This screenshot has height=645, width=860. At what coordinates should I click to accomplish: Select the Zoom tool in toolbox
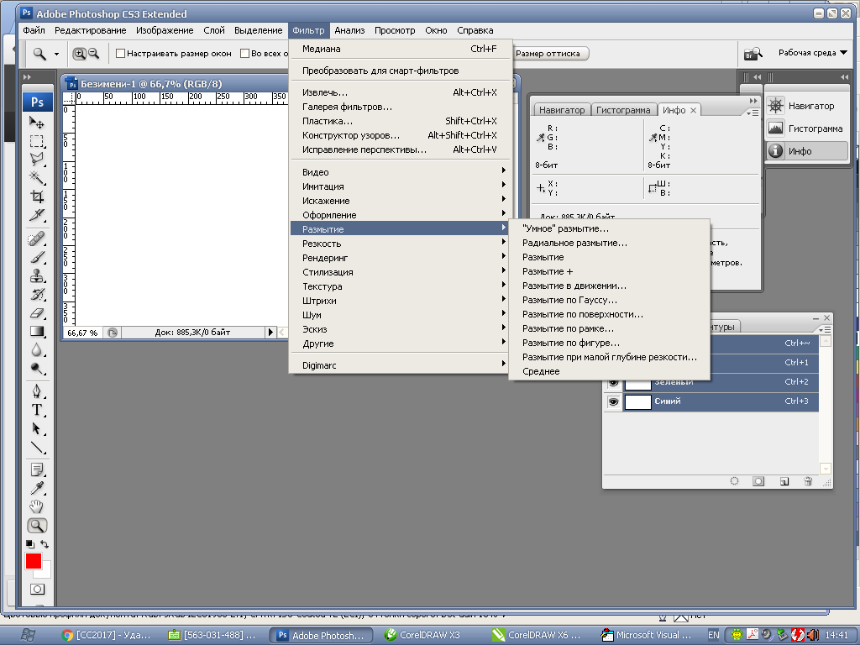click(37, 526)
